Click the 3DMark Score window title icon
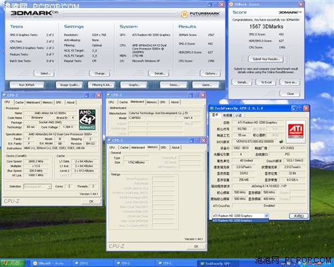Image resolution: width=334 pixels, height=267 pixels. (x=231, y=4)
